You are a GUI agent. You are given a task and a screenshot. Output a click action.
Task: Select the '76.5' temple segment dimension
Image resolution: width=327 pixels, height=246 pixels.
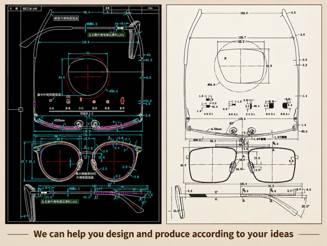271,186
